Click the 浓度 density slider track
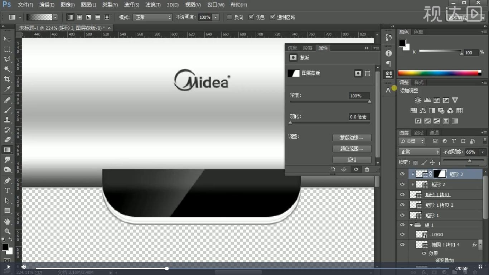This screenshot has width=489, height=275. point(330,102)
